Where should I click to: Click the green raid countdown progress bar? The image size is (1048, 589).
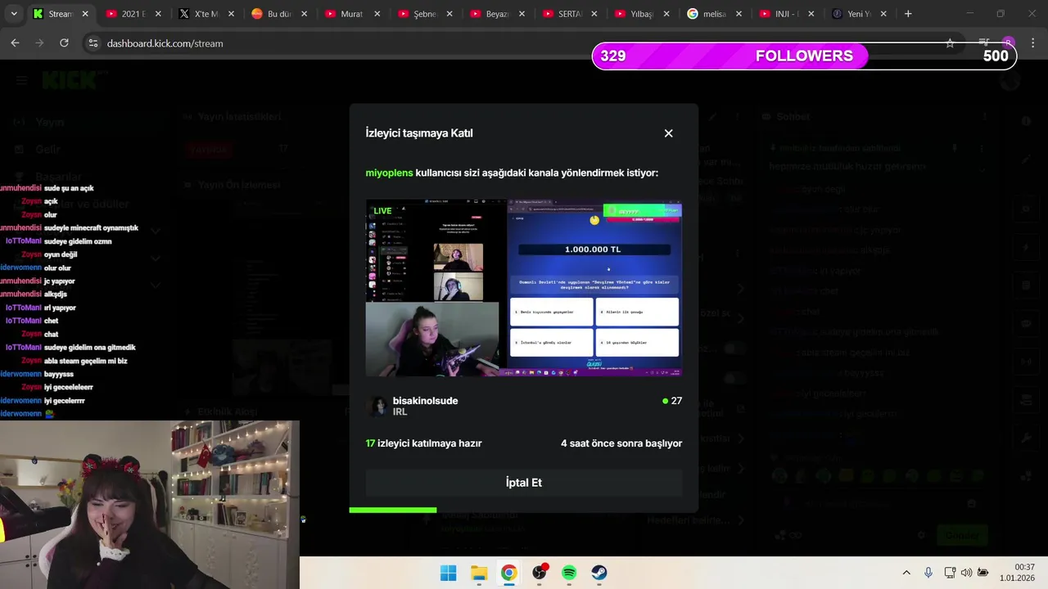click(393, 510)
